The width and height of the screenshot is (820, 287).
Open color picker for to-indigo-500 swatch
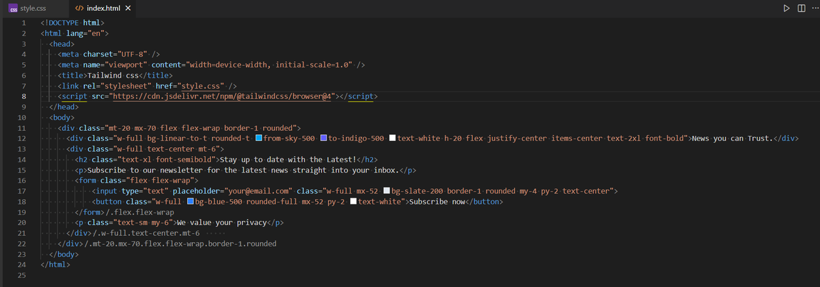coord(325,138)
